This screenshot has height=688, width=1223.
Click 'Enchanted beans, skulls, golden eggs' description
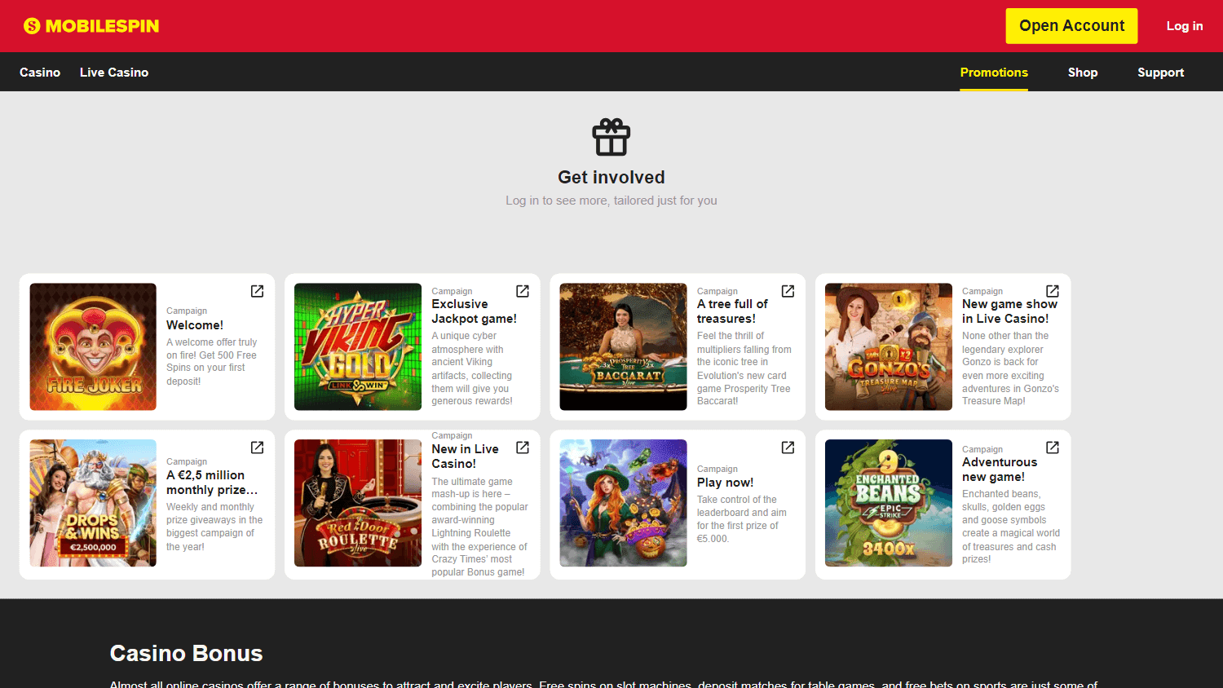coord(1011,527)
